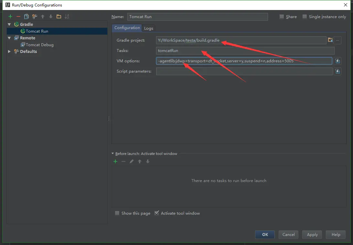Copy the selected configuration
The height and width of the screenshot is (245, 353).
tap(26, 17)
